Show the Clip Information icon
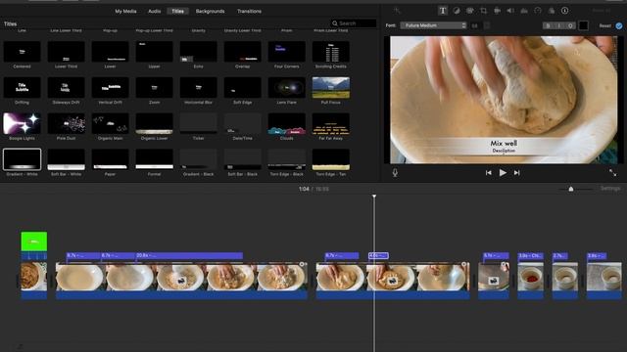Viewport: 627px width, 352px height. pyautogui.click(x=564, y=11)
